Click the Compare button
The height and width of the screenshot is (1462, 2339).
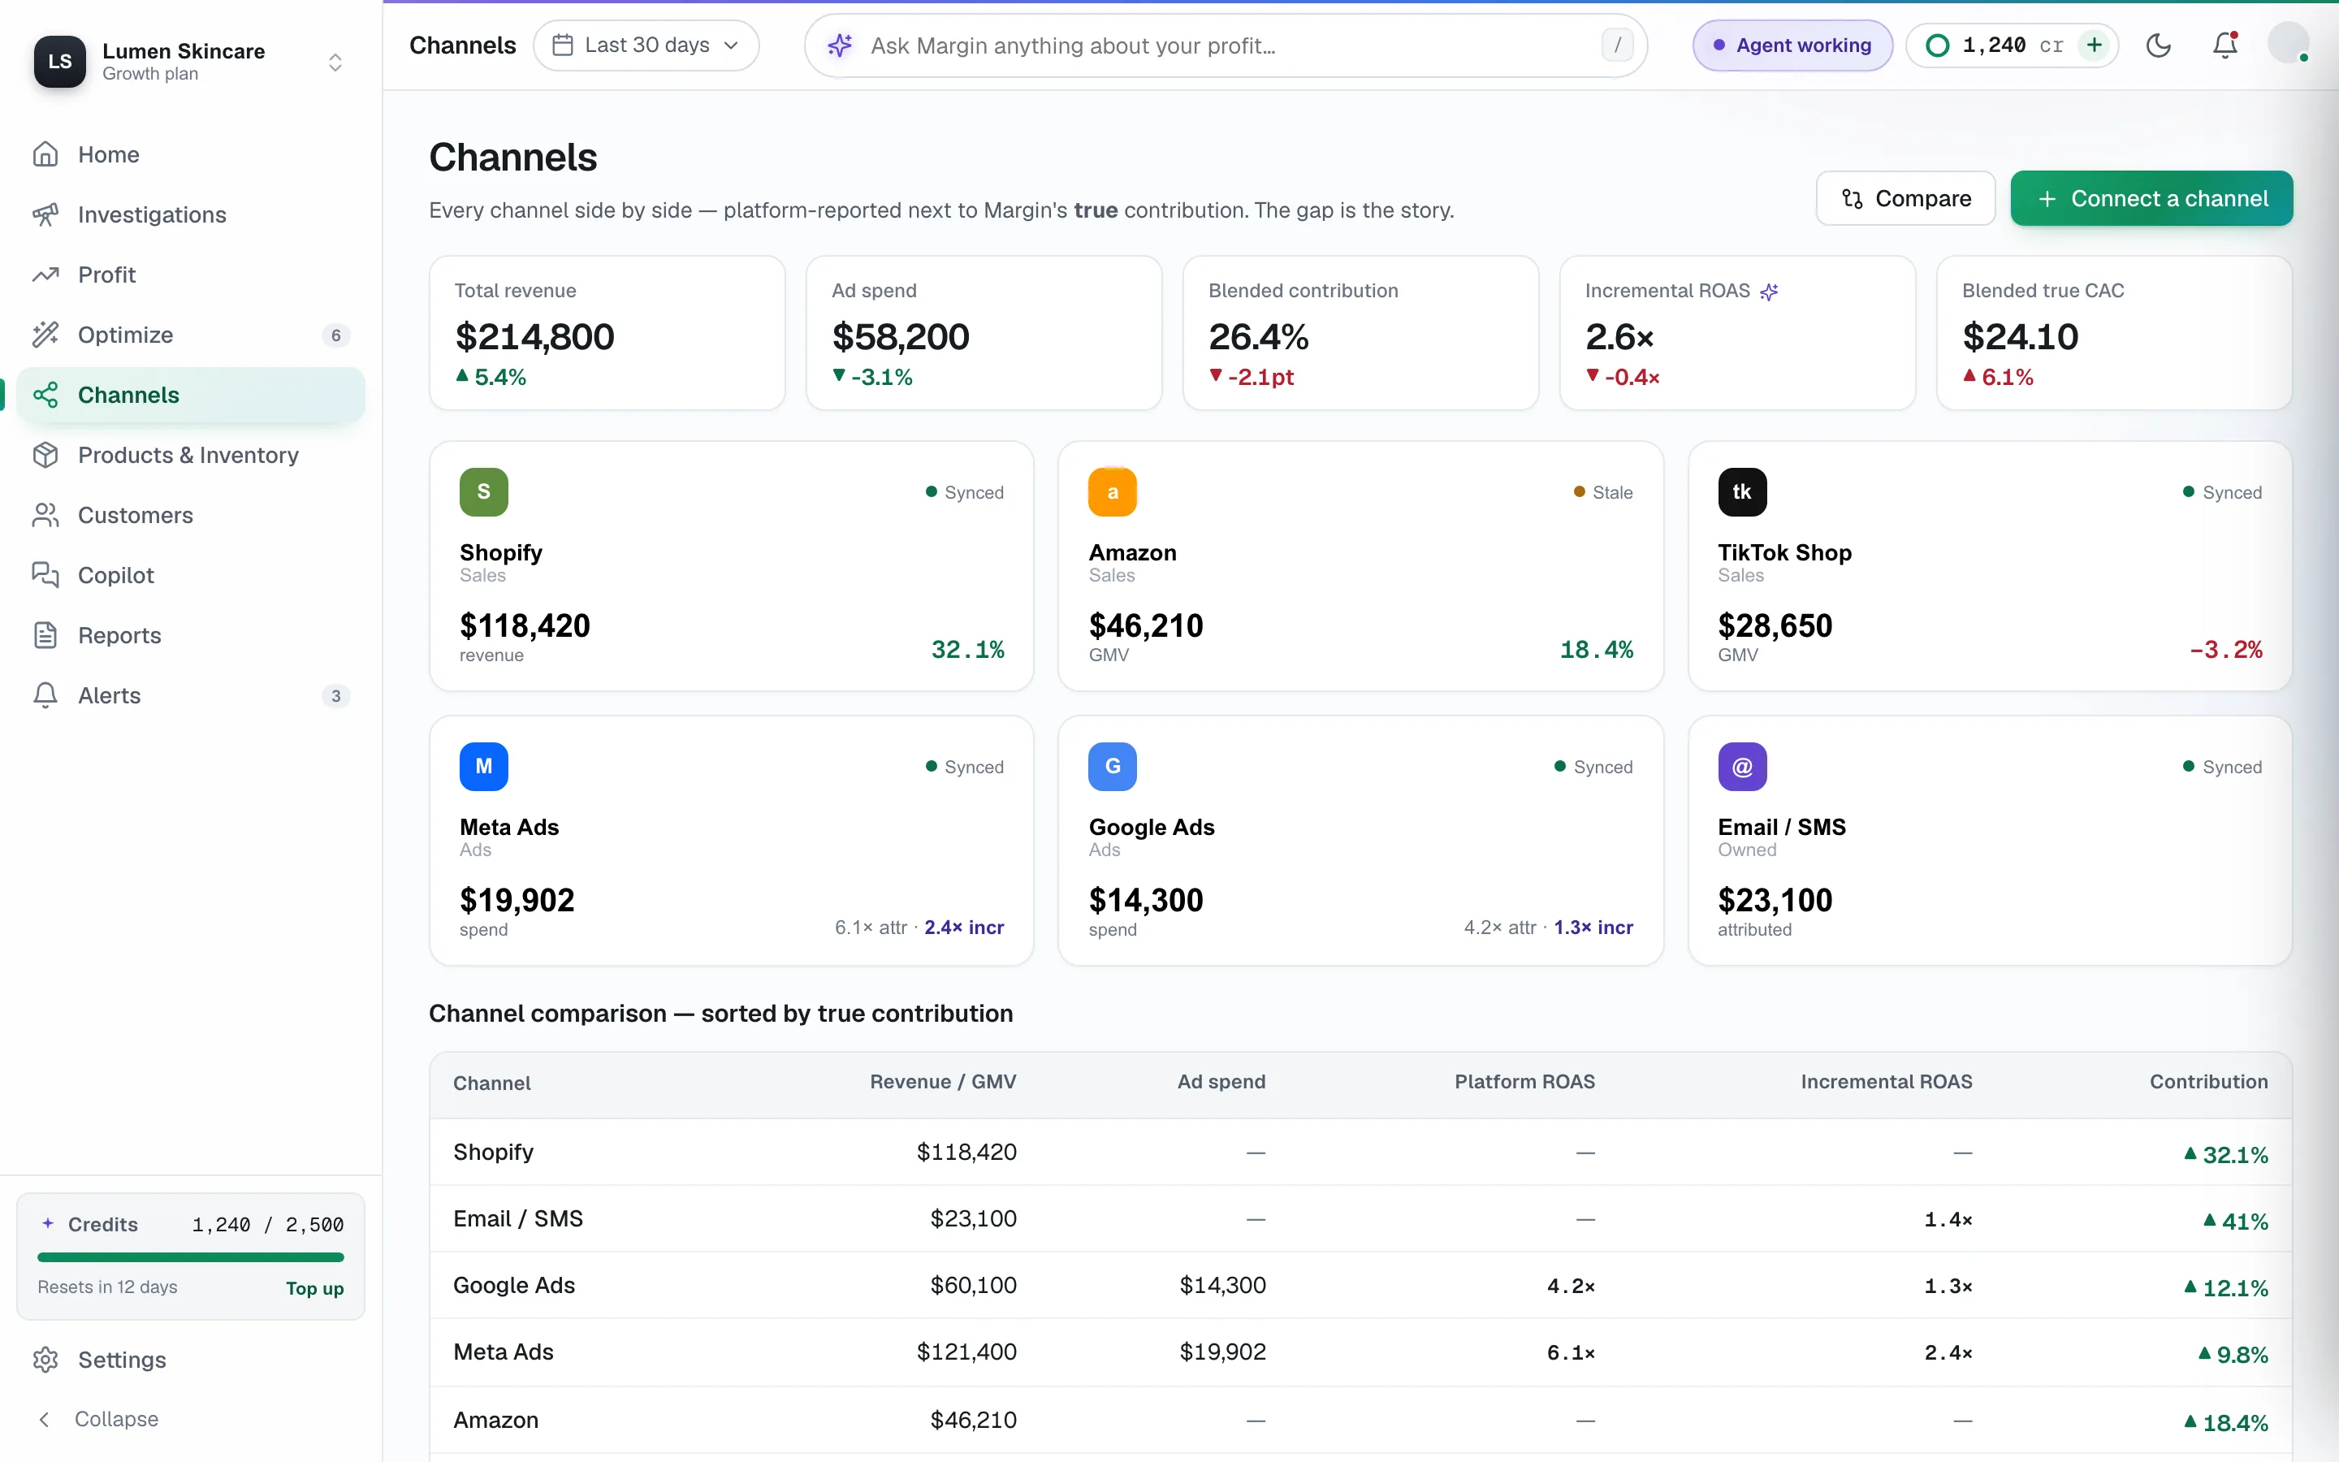tap(1905, 198)
